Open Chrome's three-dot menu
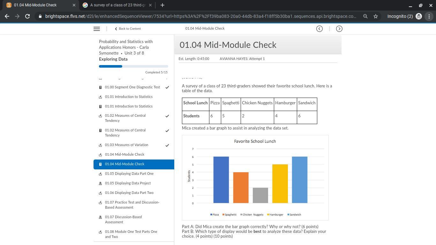 pos(429,16)
